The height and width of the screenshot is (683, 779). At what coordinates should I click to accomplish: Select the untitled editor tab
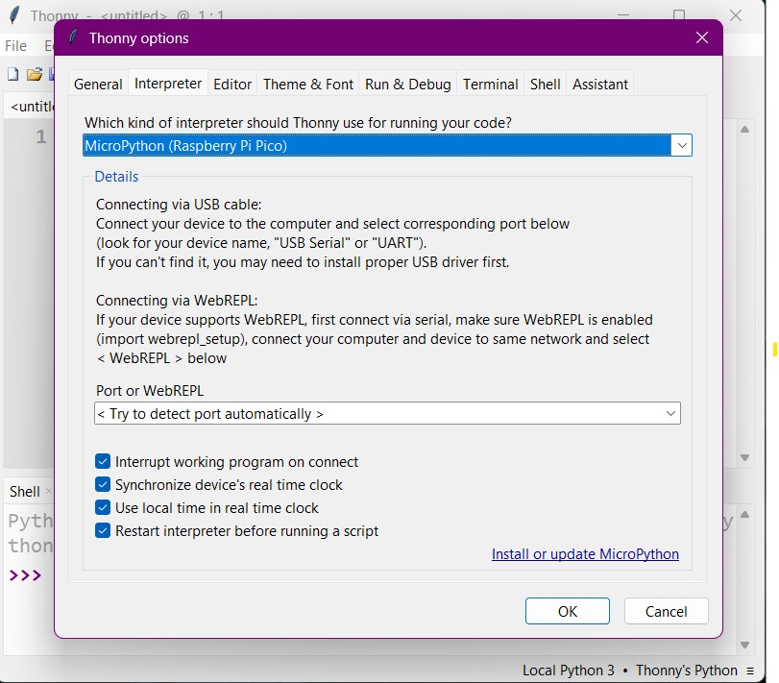point(32,107)
